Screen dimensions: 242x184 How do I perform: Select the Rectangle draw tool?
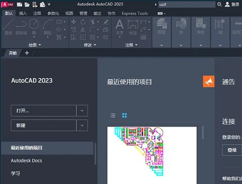pyautogui.click(x=59, y=22)
